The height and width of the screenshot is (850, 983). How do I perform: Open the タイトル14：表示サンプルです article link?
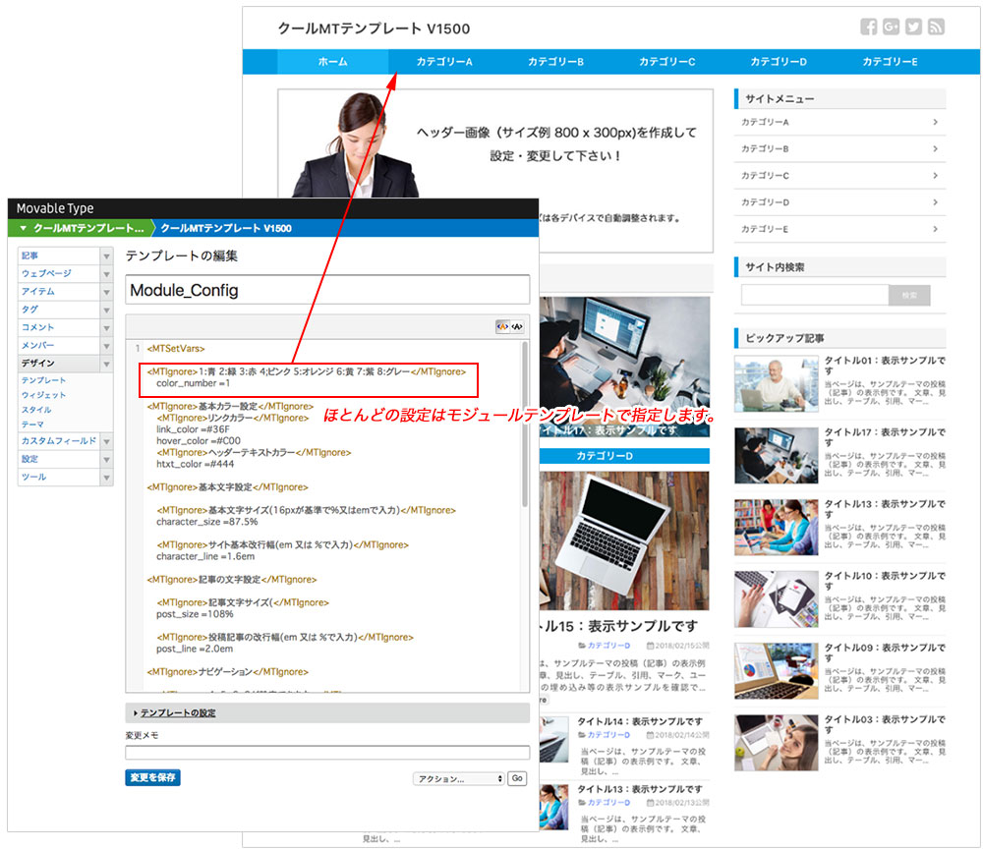[x=640, y=721]
